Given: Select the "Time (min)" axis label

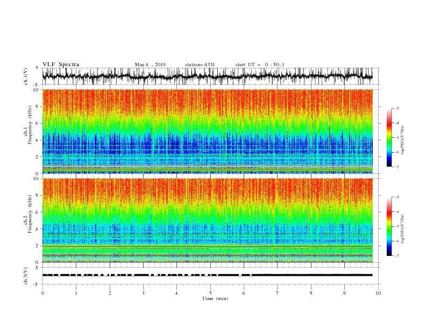Looking at the screenshot, I should click(x=215, y=298).
